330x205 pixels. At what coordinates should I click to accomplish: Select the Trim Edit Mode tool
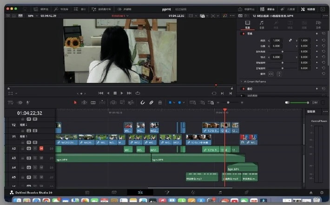[84, 102]
